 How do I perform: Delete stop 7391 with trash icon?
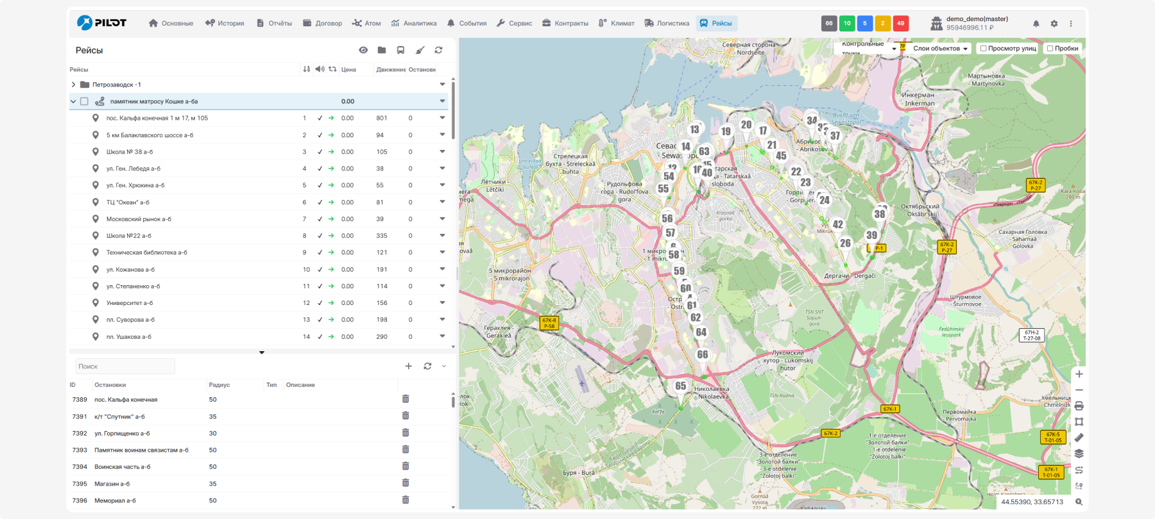coord(406,416)
